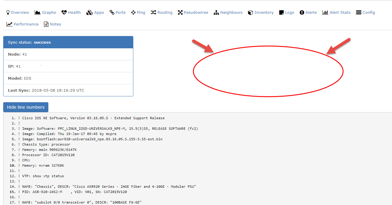This screenshot has height=205, width=392.
Task: Click config line 1 IOS XE version
Action: (x=93, y=118)
